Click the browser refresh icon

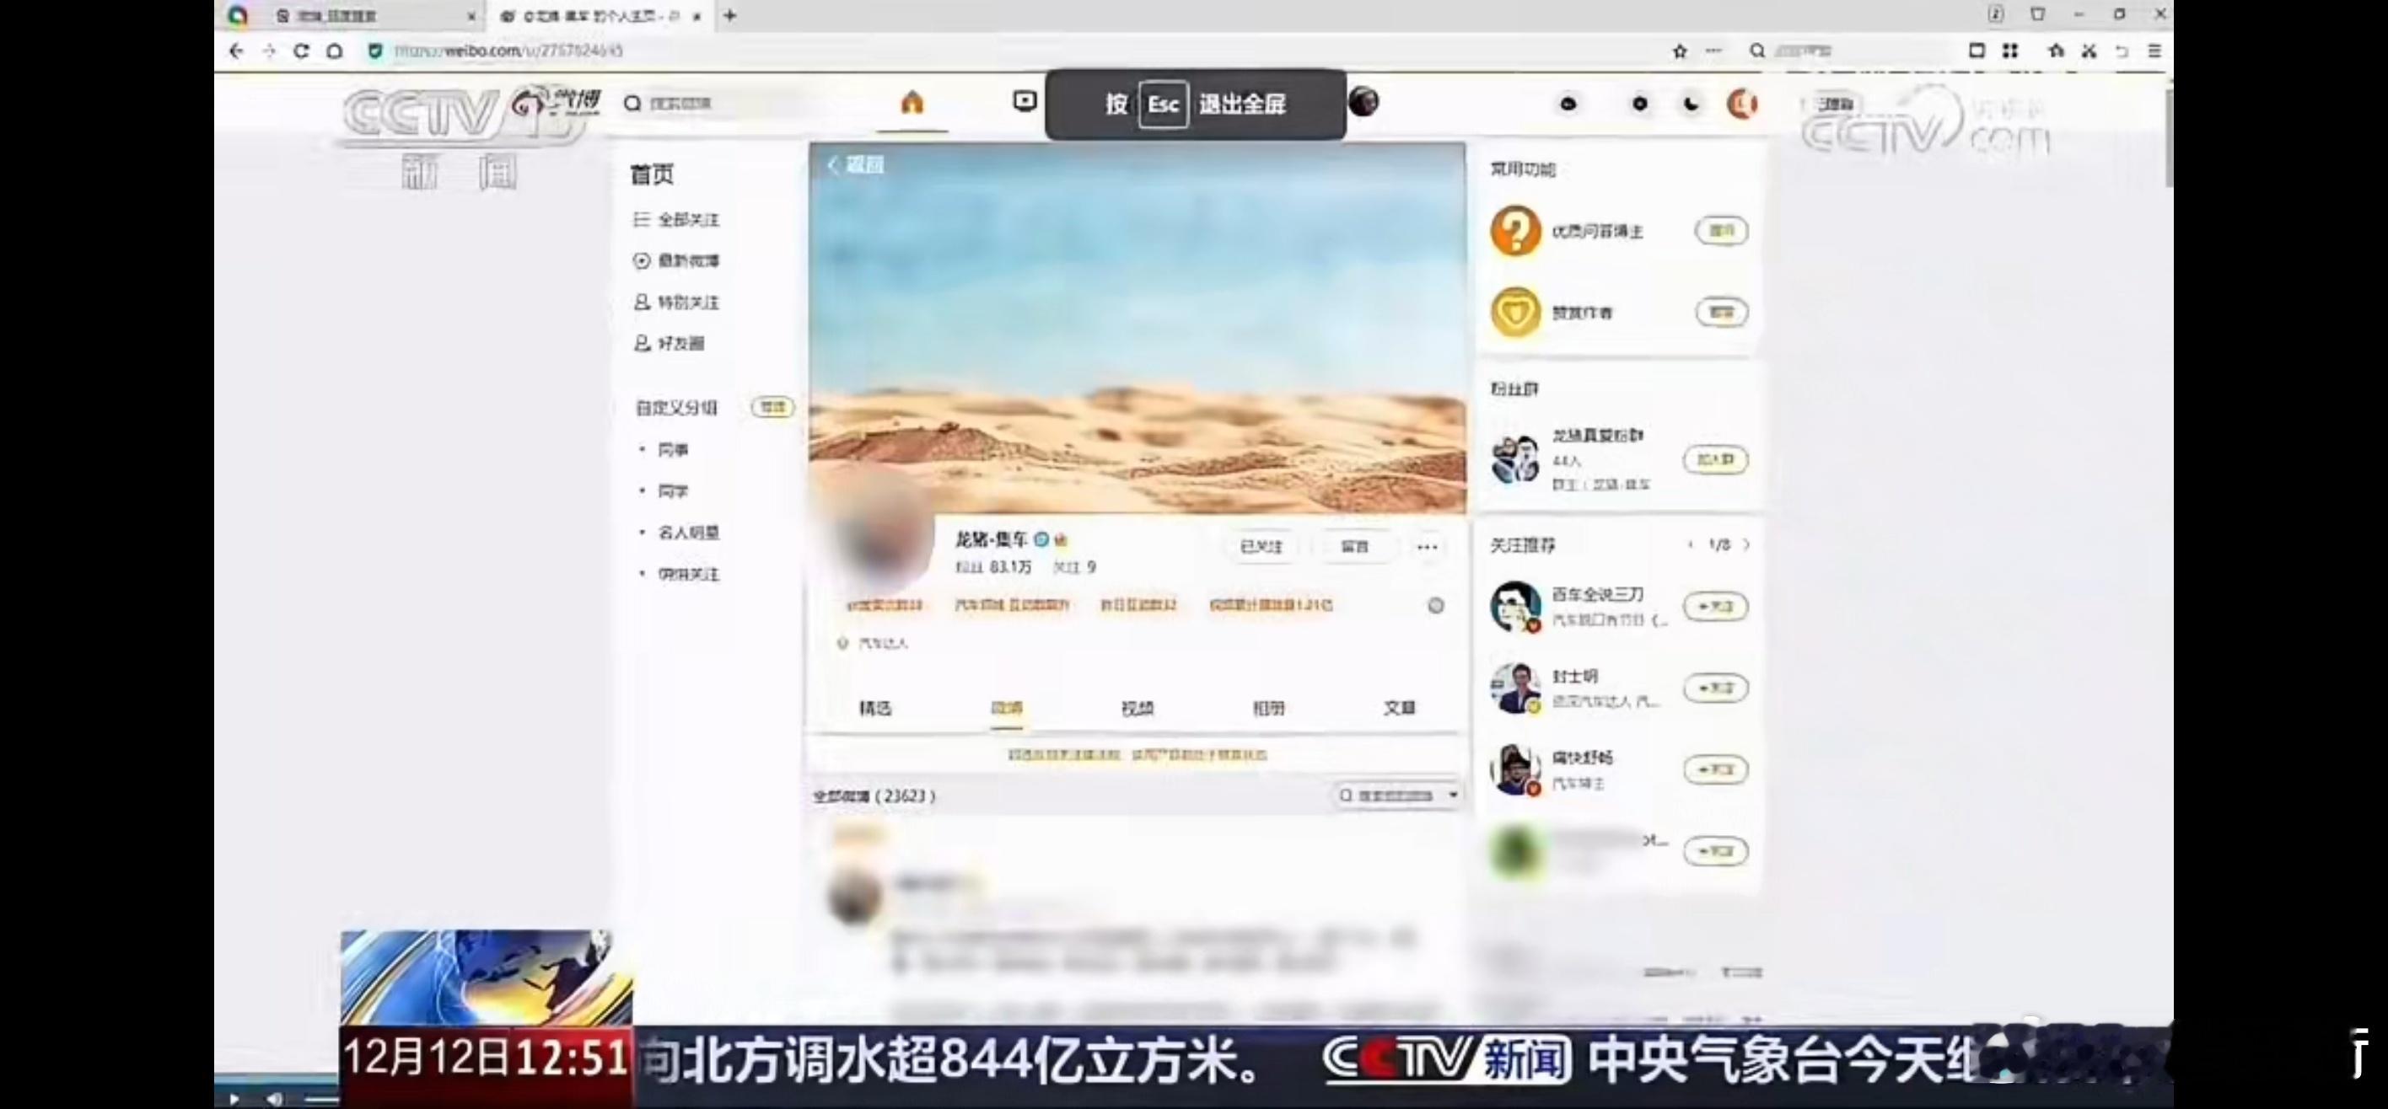coord(300,52)
